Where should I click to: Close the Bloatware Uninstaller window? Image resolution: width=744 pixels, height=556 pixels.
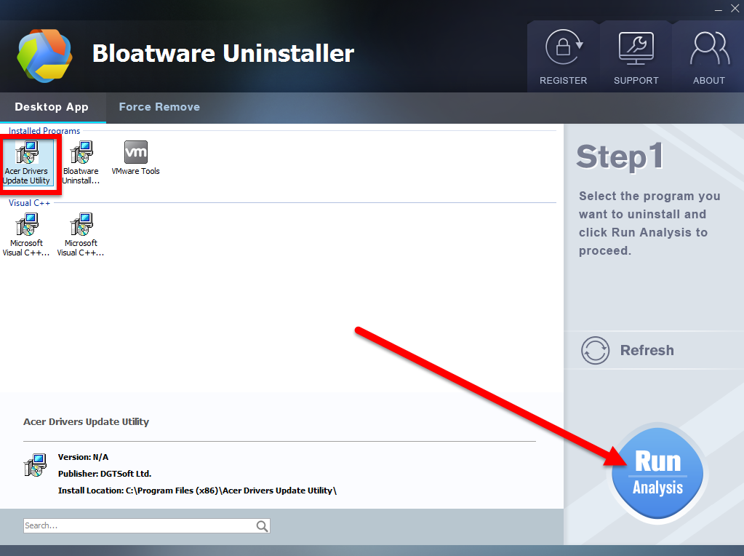(735, 9)
